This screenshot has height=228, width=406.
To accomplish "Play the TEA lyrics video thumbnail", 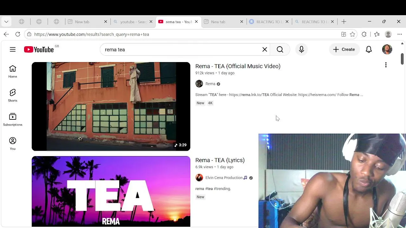I will 111,192.
